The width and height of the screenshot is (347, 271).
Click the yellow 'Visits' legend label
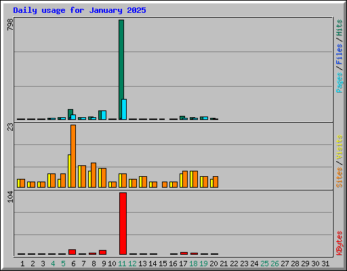340,147
